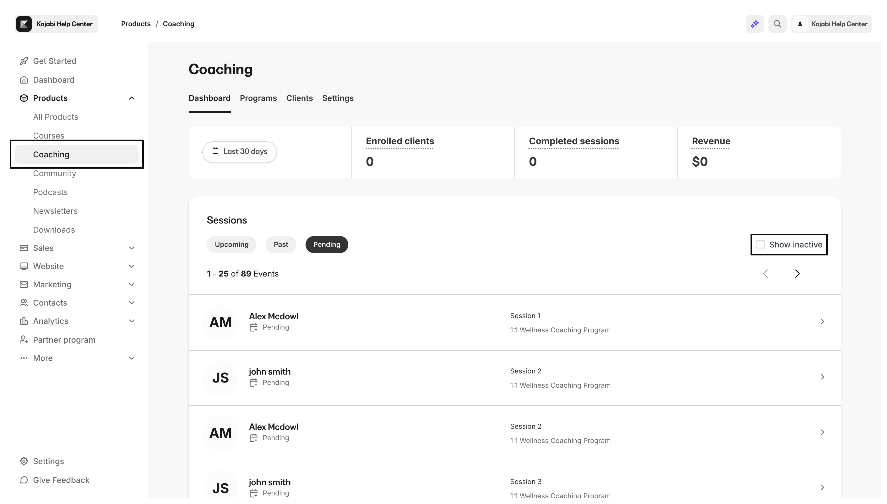Click the Give Feedback speech bubble icon
Viewport: 887px width, 504px height.
pyautogui.click(x=24, y=480)
